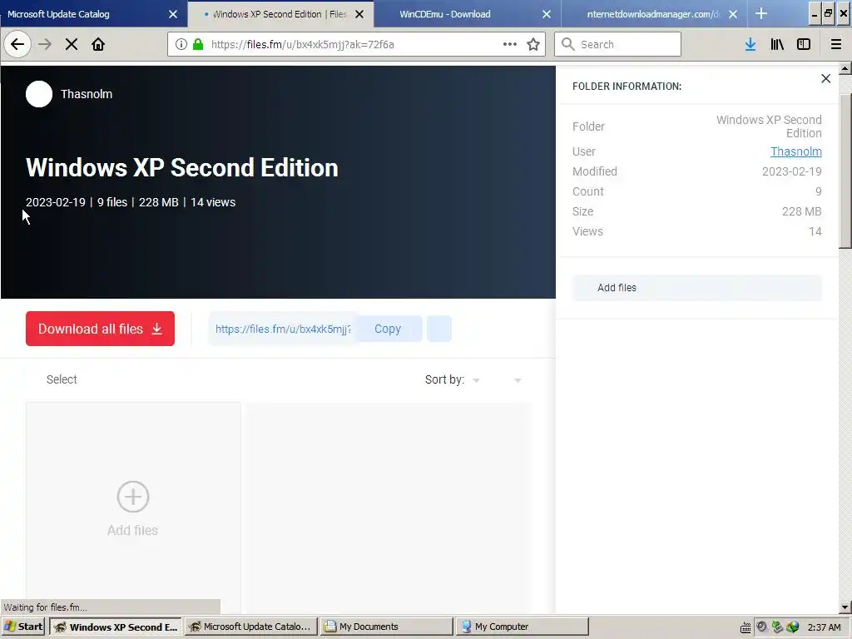Image resolution: width=852 pixels, height=639 pixels.
Task: Switch to Microsoft Update Catalog taskbar window
Action: tap(250, 627)
